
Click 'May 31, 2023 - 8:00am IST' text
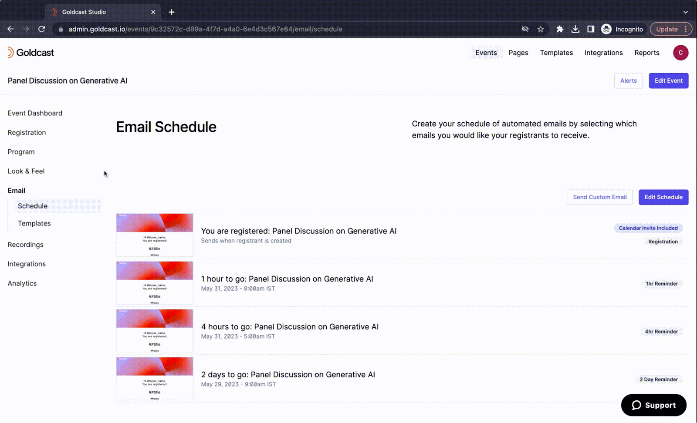pyautogui.click(x=238, y=289)
